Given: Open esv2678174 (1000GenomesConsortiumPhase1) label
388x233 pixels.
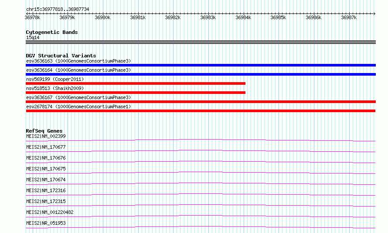Looking at the screenshot, I should (78, 107).
